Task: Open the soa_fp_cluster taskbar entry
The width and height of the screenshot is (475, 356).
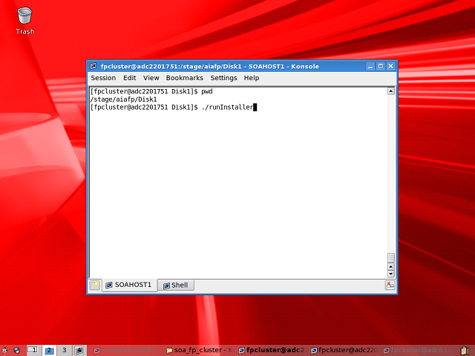Action: click(200, 350)
